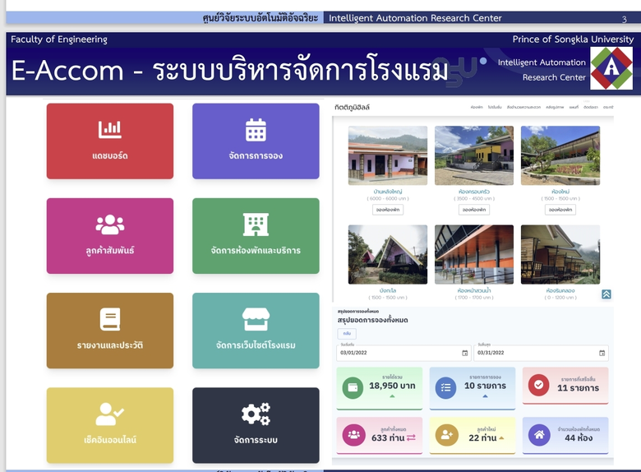Open the red แดชบอร์ด dashboard chart tile
The image size is (641, 472).
coord(110,141)
